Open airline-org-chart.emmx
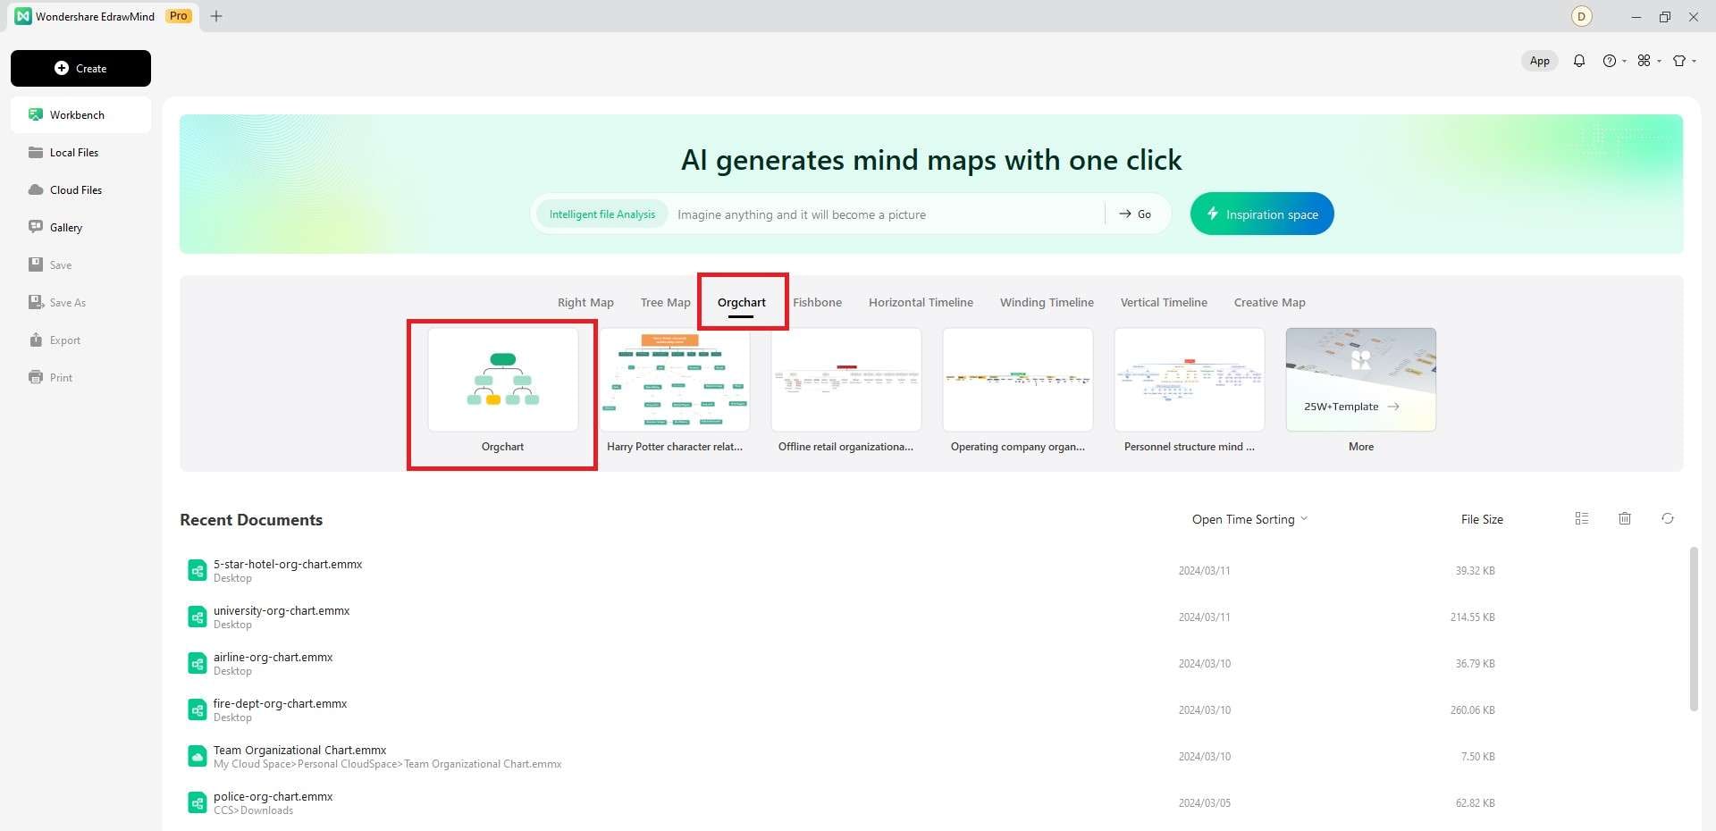The width and height of the screenshot is (1716, 831). pos(273,658)
